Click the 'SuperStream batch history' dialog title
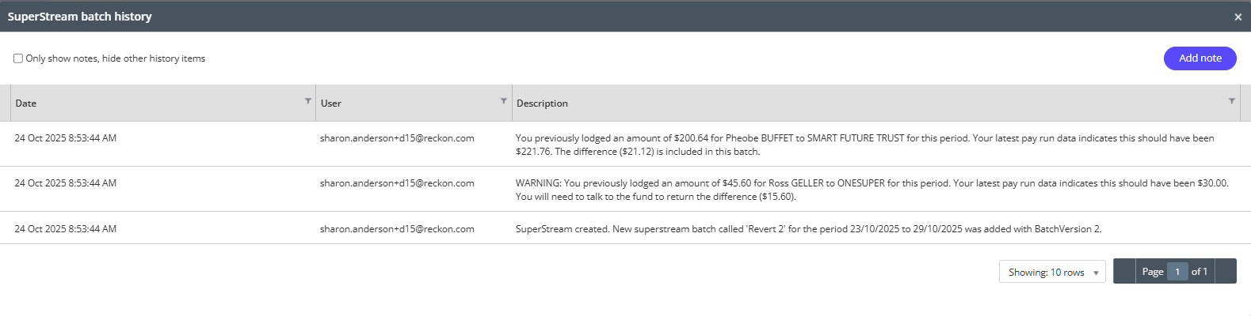This screenshot has height=316, width=1251. [80, 17]
